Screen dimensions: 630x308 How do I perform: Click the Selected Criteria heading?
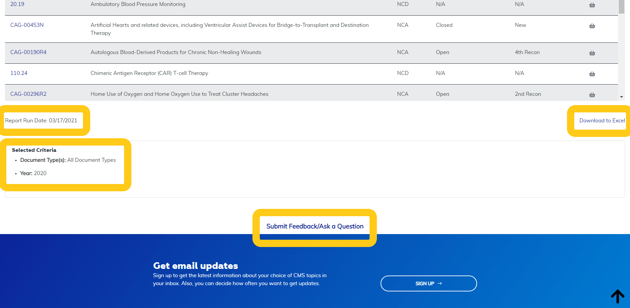34,150
